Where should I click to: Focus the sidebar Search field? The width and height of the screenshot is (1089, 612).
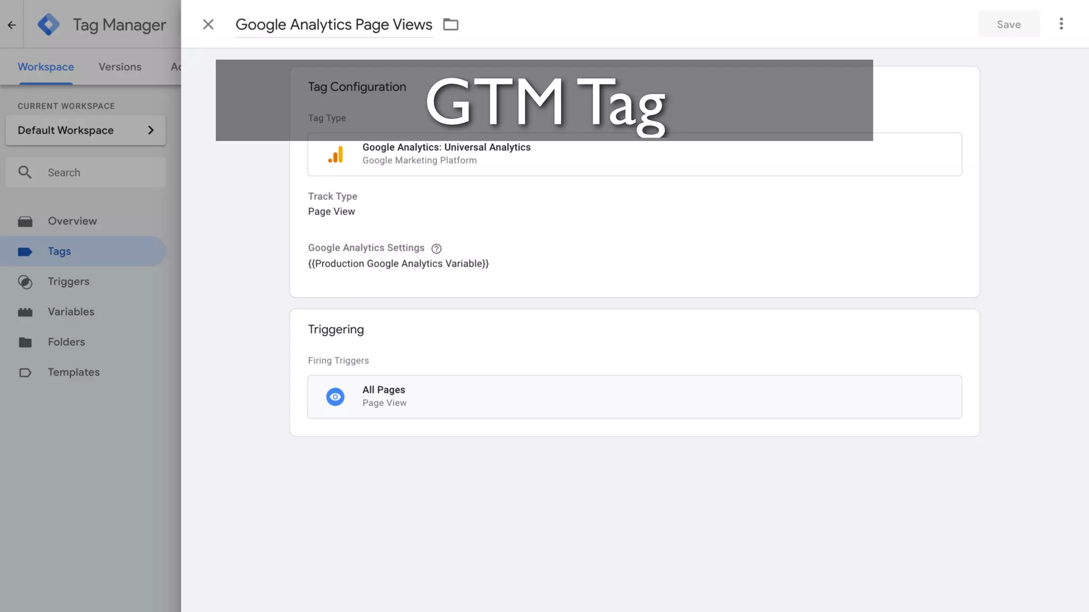pyautogui.click(x=86, y=172)
